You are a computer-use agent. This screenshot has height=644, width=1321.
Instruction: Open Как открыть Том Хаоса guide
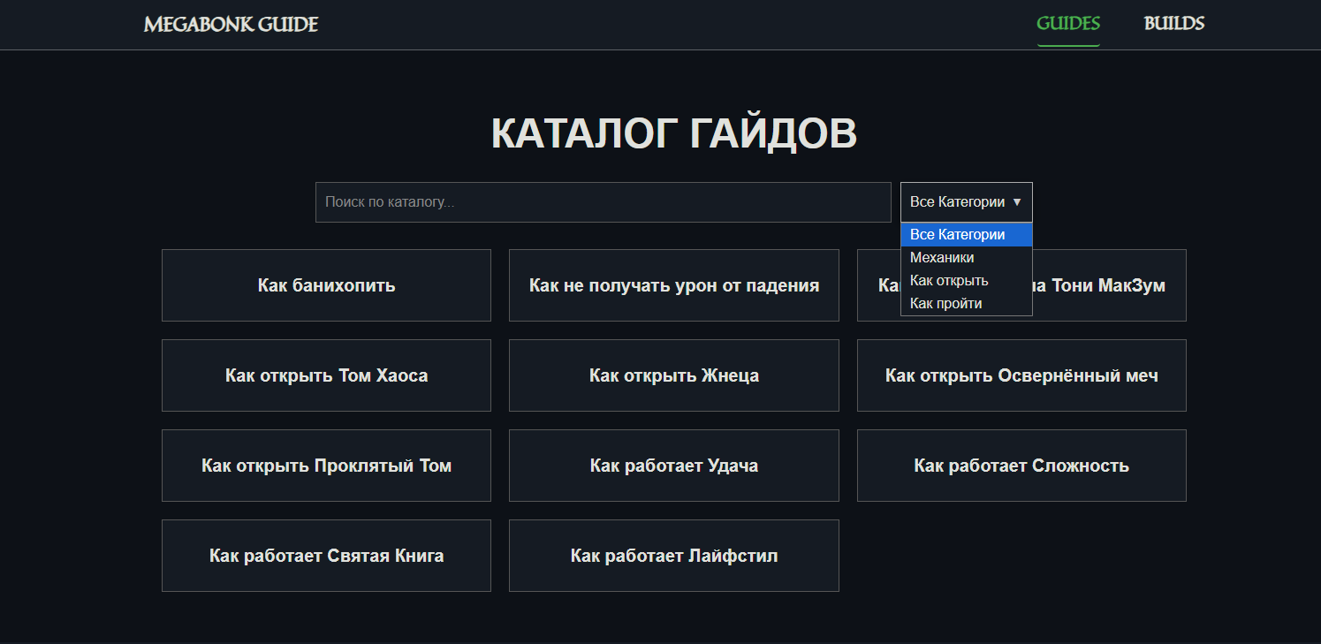326,375
